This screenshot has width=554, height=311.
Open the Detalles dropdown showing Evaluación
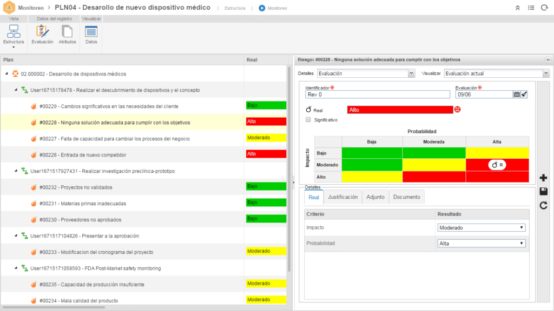click(366, 73)
